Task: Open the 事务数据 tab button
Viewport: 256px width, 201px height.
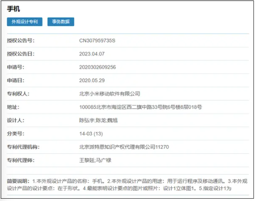Action: (61, 21)
